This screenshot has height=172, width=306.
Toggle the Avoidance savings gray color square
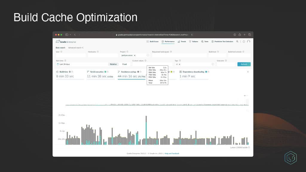point(138,72)
